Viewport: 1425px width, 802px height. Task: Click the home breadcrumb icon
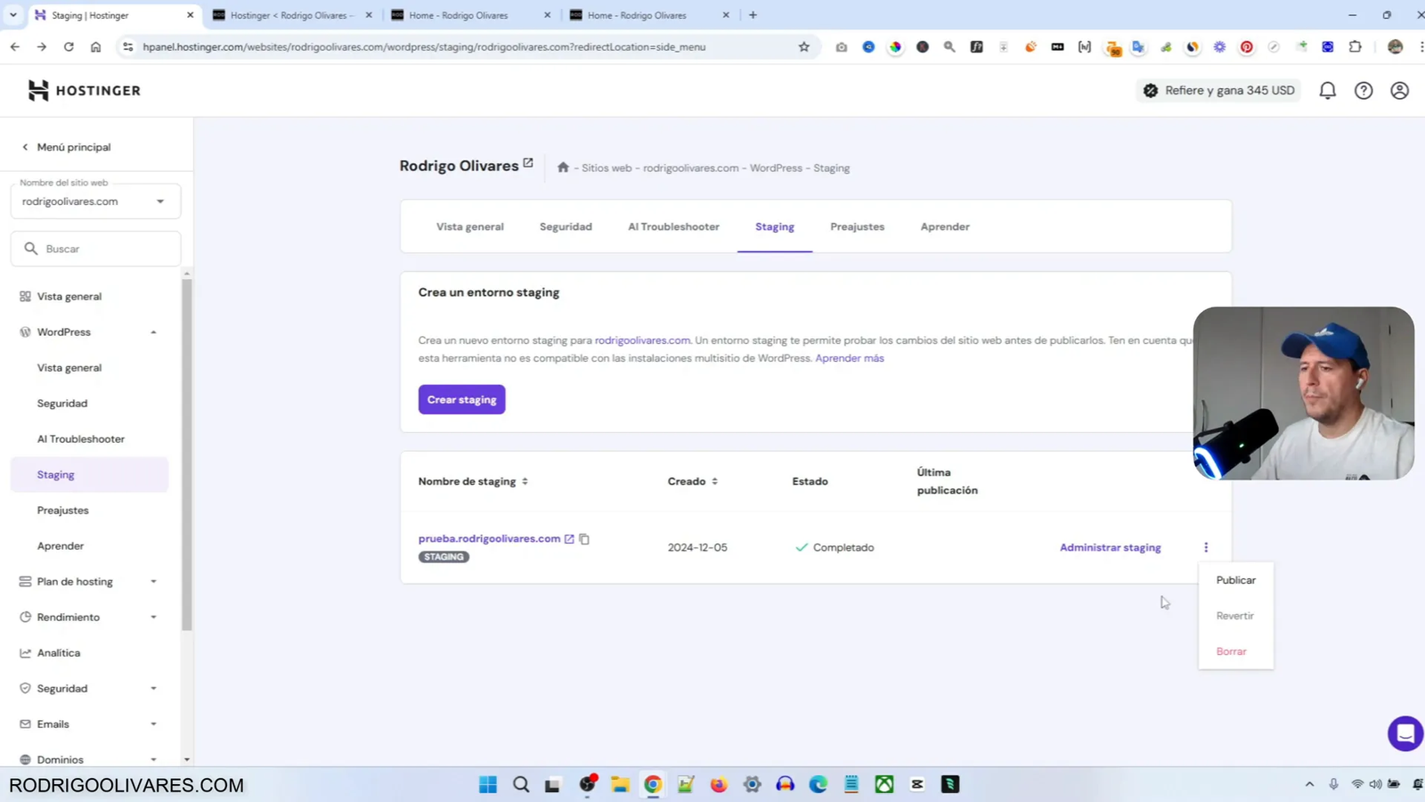click(x=562, y=167)
